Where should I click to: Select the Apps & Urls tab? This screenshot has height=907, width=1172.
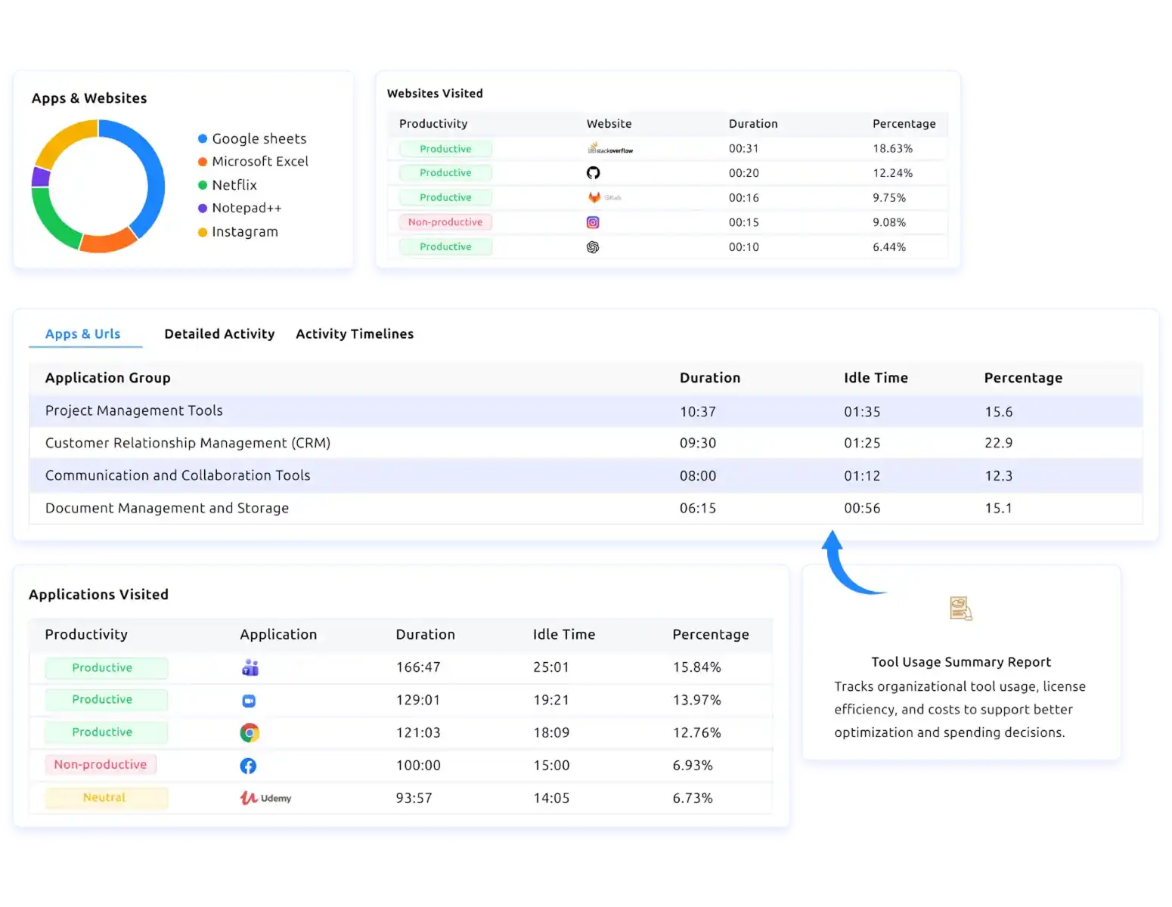(83, 333)
